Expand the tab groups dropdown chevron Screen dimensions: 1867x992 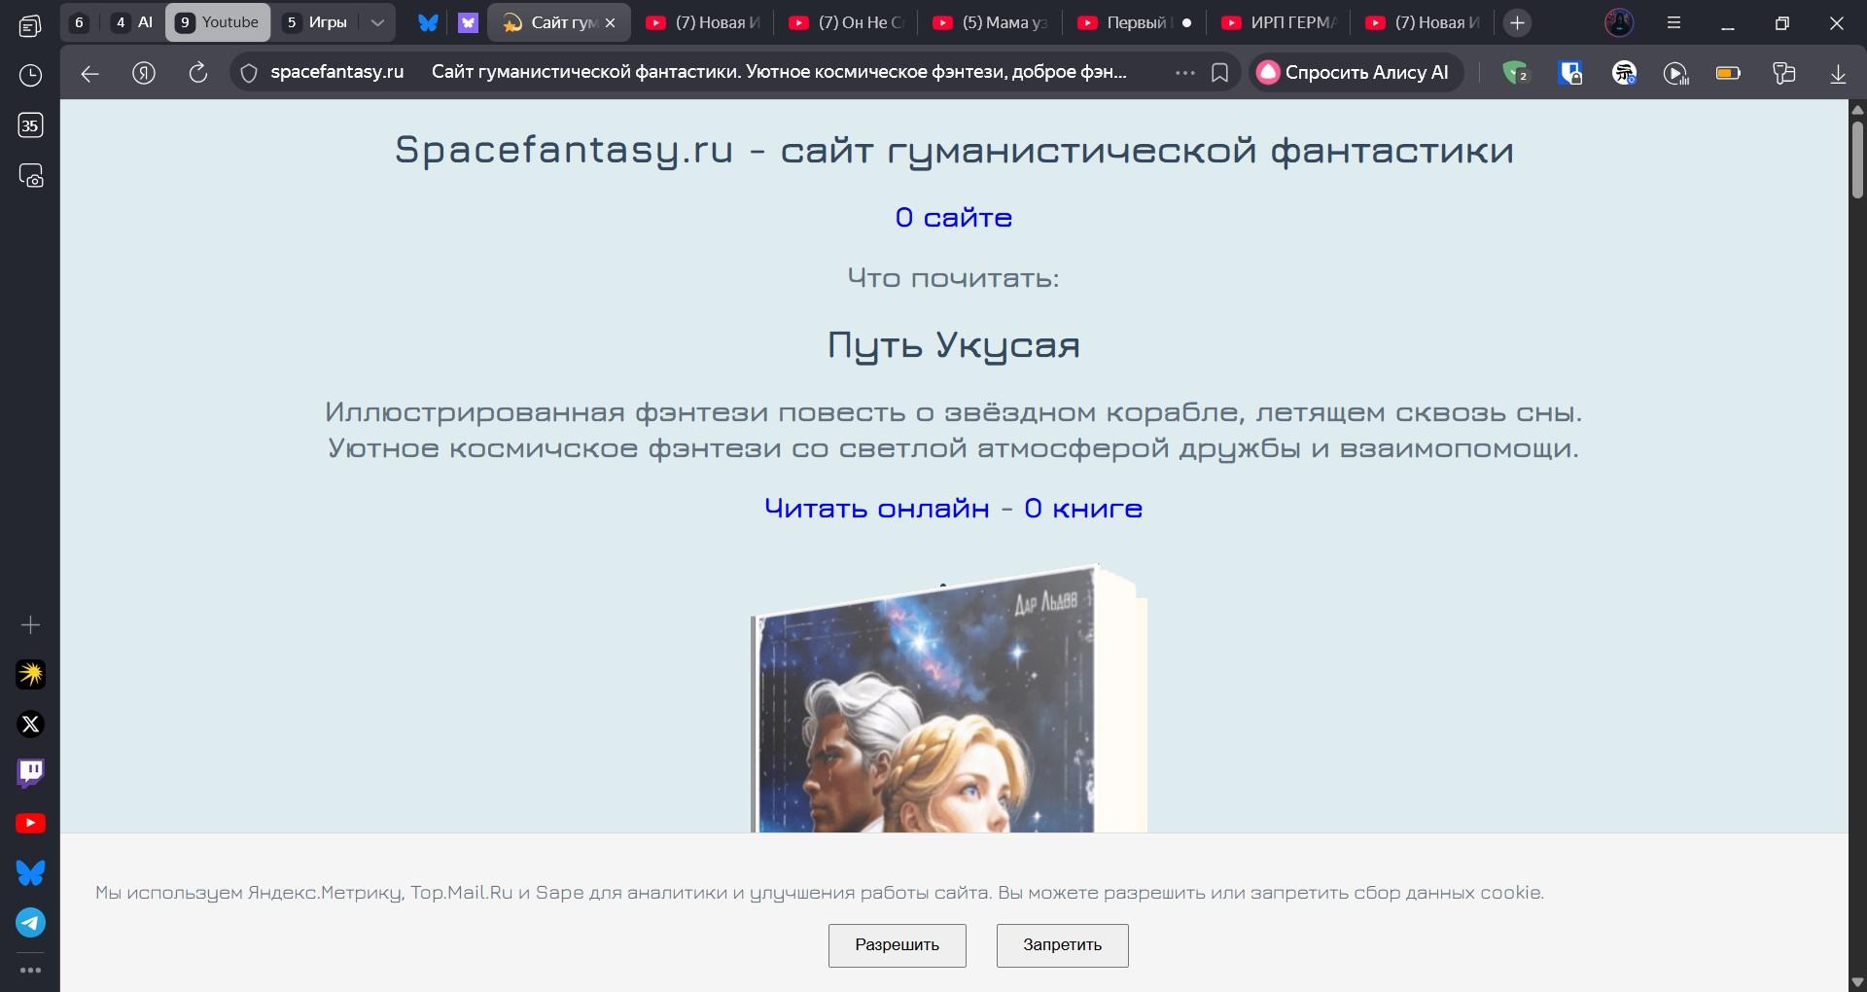click(377, 22)
